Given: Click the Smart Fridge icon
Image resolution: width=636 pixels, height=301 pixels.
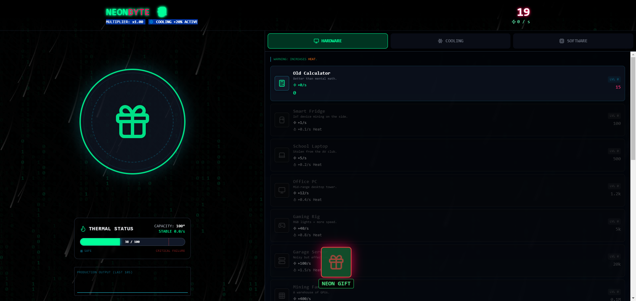Looking at the screenshot, I should (282, 120).
